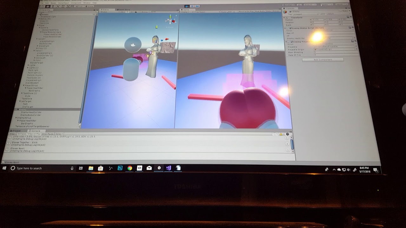Open the Enemy Status Script gear menu

point(353,28)
